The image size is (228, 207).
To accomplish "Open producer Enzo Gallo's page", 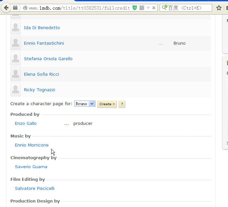I will point(26,124).
